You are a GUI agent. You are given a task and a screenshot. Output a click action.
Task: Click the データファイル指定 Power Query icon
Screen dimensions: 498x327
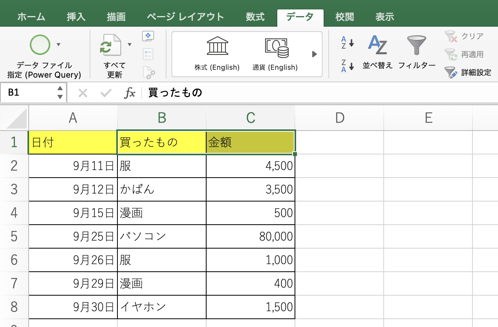(39, 45)
